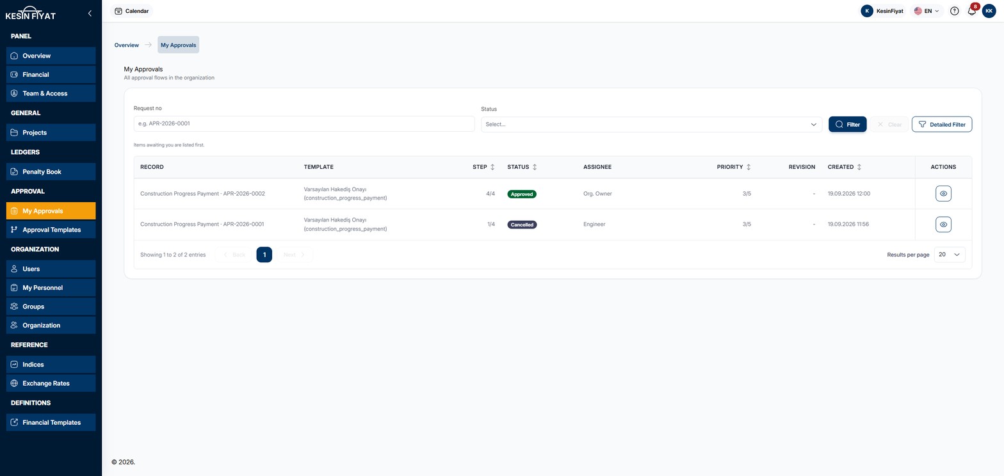
Task: Sort table by the STATUS column
Action: click(522, 167)
